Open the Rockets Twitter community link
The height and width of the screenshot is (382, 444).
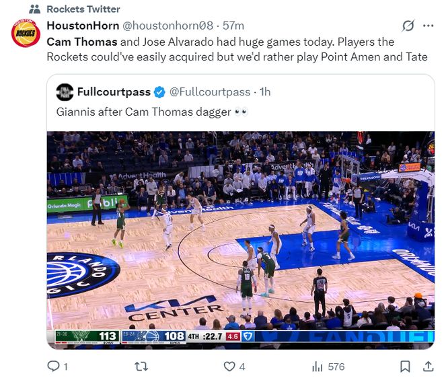pyautogui.click(x=83, y=9)
